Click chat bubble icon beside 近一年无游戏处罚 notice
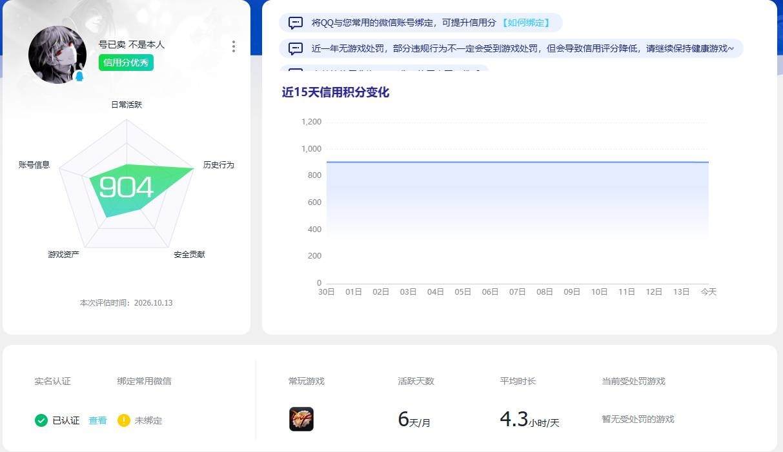 (x=296, y=48)
